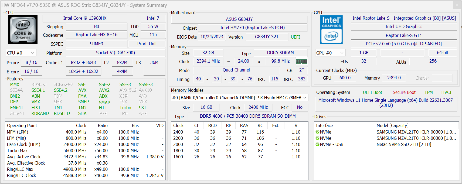Select the Netac NVMe SSD 2TB drive row
The width and height of the screenshot is (462, 184).
coord(404,144)
